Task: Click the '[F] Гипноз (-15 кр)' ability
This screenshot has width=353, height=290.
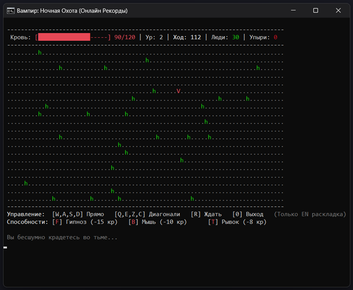Action: tap(85, 222)
